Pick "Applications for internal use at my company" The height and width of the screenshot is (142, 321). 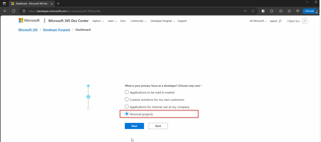(127, 107)
